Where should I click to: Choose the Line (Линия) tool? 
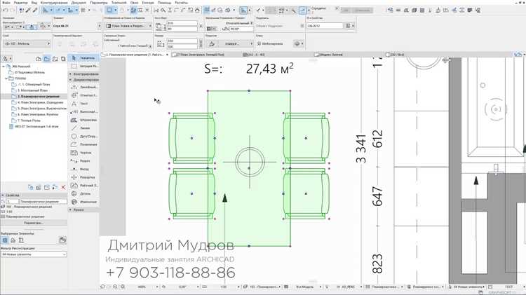[83, 128]
